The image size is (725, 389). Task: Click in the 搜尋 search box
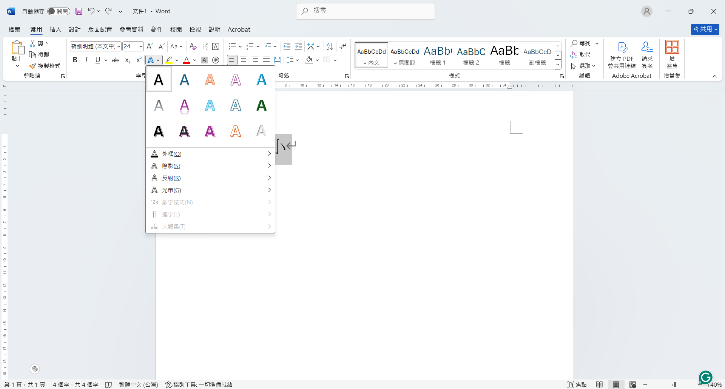pyautogui.click(x=366, y=11)
